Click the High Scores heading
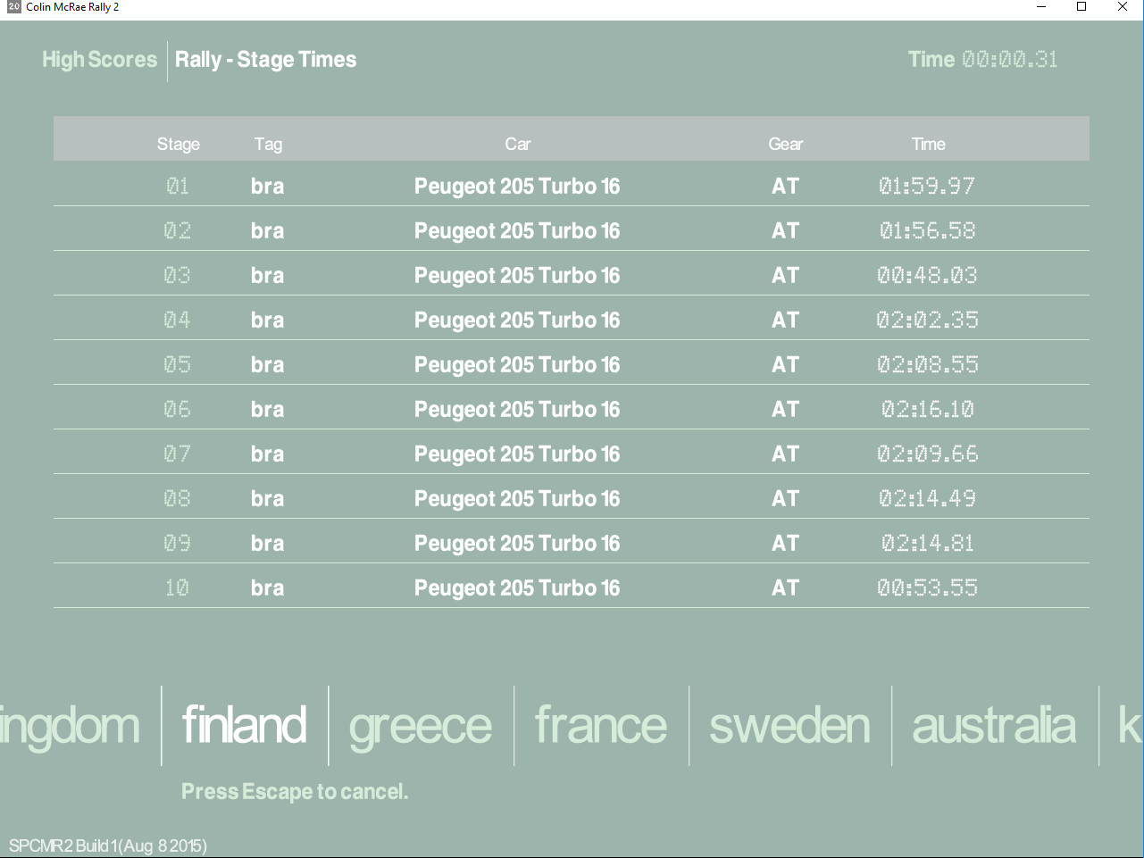The height and width of the screenshot is (858, 1144). coord(99,60)
